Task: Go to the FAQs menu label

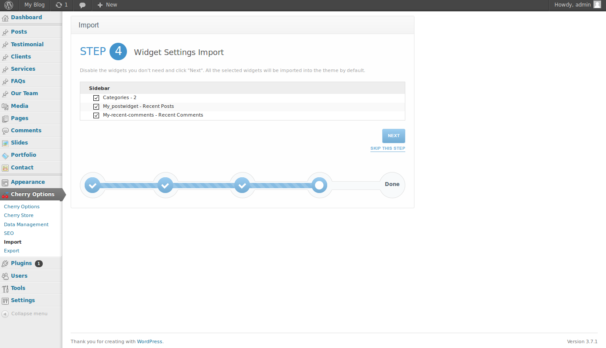Action: [x=18, y=81]
